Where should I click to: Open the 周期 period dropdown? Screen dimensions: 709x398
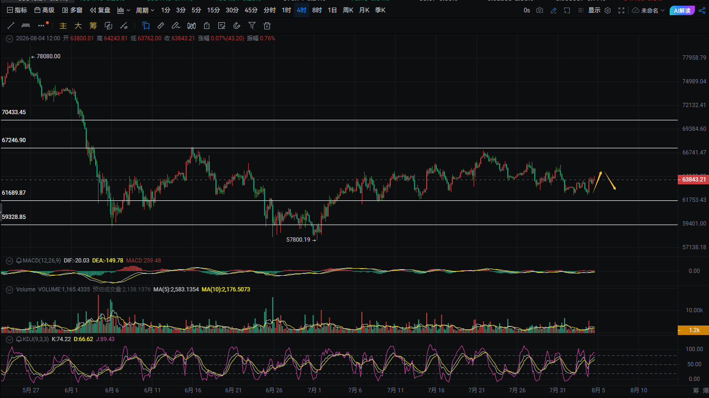(145, 10)
